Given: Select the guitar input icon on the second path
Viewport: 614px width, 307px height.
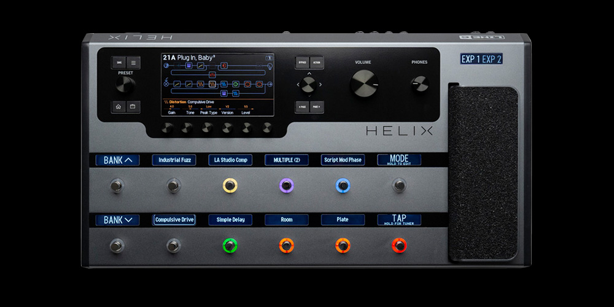Looking at the screenshot, I should (166, 84).
